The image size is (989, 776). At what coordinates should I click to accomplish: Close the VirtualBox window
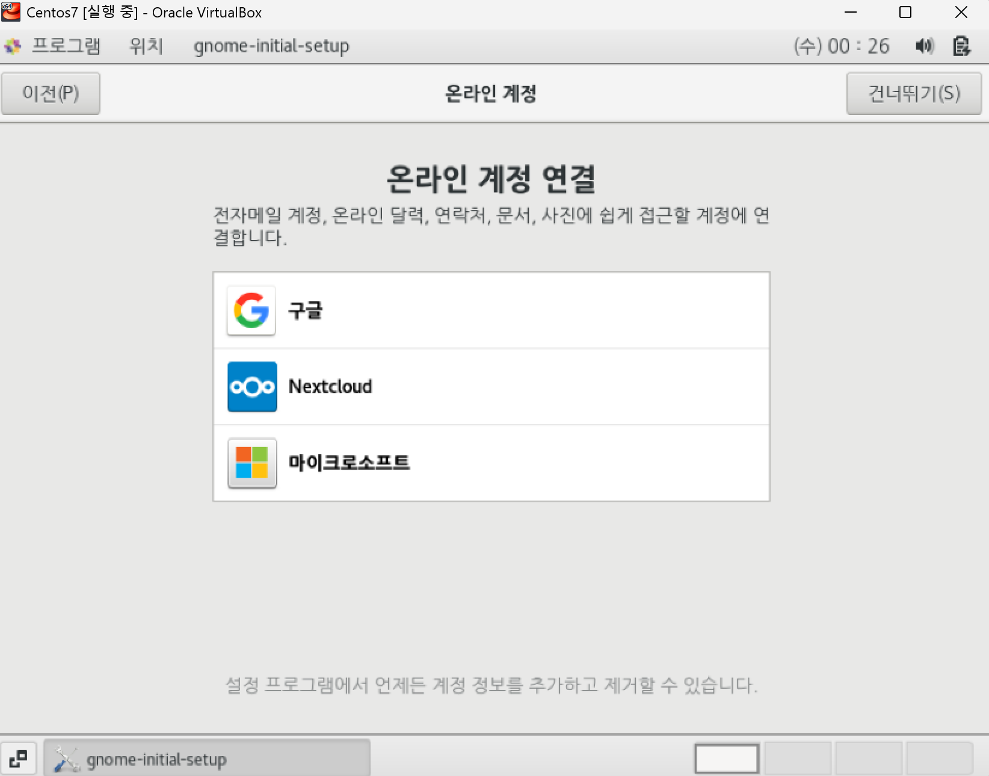tap(961, 12)
